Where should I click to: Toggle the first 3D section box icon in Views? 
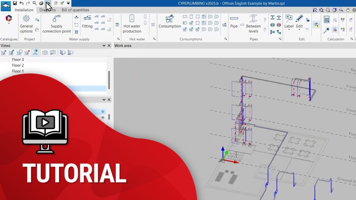coord(63,52)
